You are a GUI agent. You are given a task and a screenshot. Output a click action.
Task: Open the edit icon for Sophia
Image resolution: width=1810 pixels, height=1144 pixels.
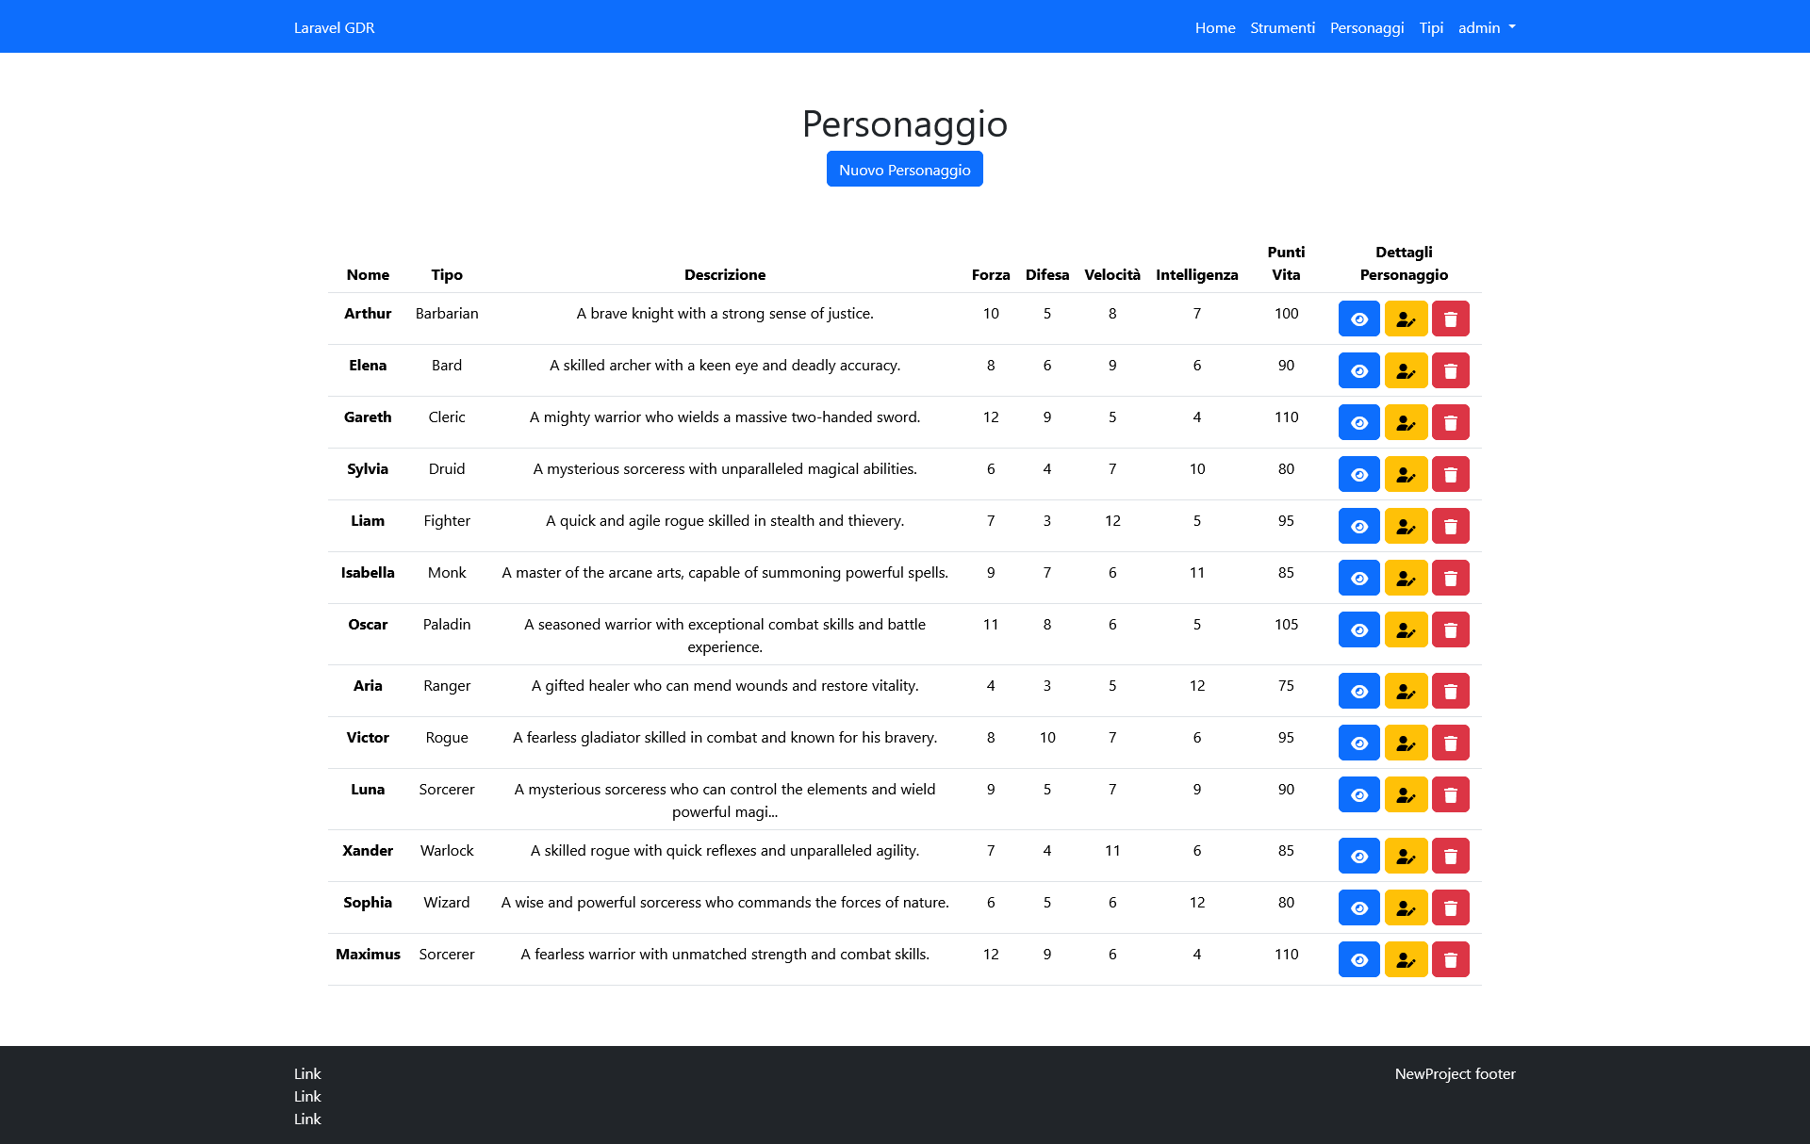pos(1406,907)
